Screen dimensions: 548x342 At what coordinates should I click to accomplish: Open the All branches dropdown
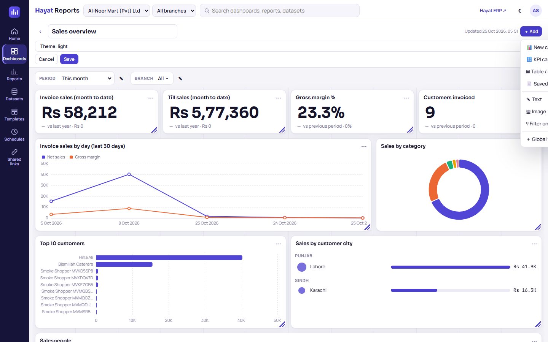(174, 11)
